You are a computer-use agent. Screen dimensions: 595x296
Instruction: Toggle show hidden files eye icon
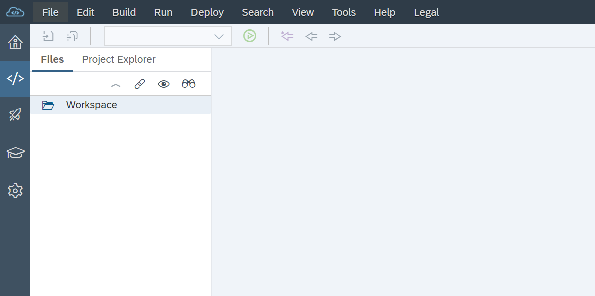164,84
